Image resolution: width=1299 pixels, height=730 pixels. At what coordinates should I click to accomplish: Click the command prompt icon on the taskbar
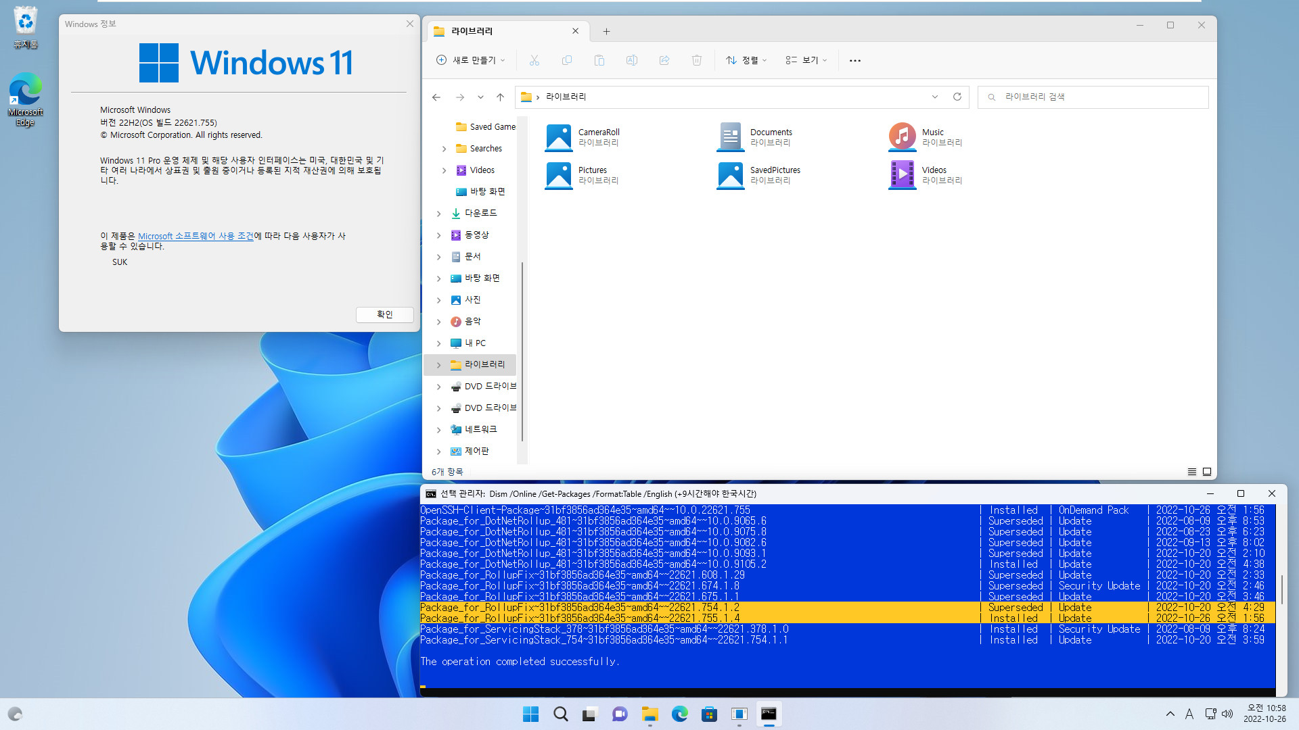coord(769,714)
